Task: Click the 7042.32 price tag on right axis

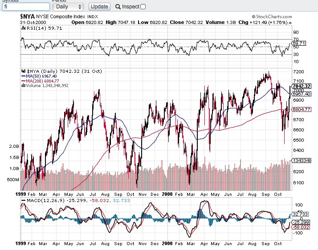Action: coord(302,86)
